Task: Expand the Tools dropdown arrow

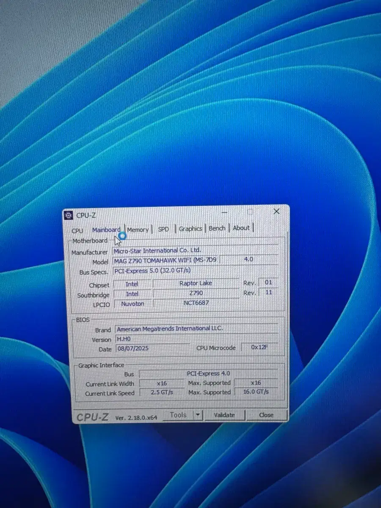Action: tap(198, 415)
